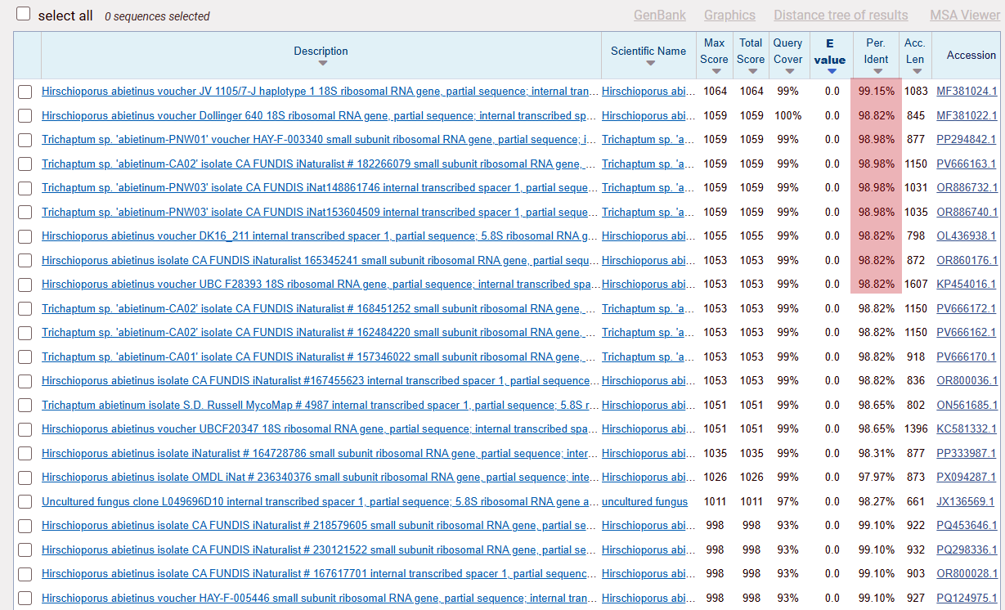This screenshot has width=1005, height=610.
Task: Open accession MF381024.1 link
Action: (967, 92)
